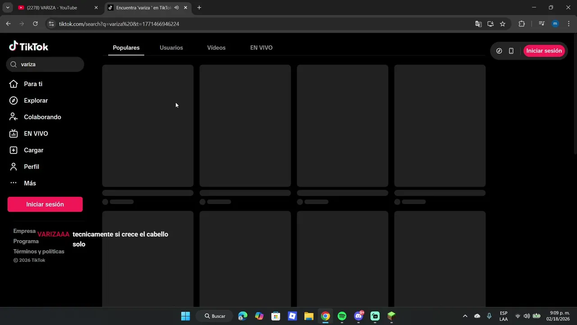The width and height of the screenshot is (577, 325).
Task: Click the TikTok search field containing 'variza'
Action: point(45,65)
